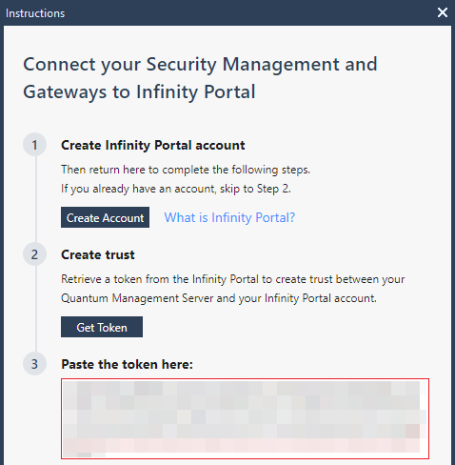Open the What is Infinity Portal? link
Image resolution: width=455 pixels, height=465 pixels.
(229, 217)
